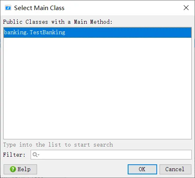Click the bottom blank region of list box

(x=97, y=129)
